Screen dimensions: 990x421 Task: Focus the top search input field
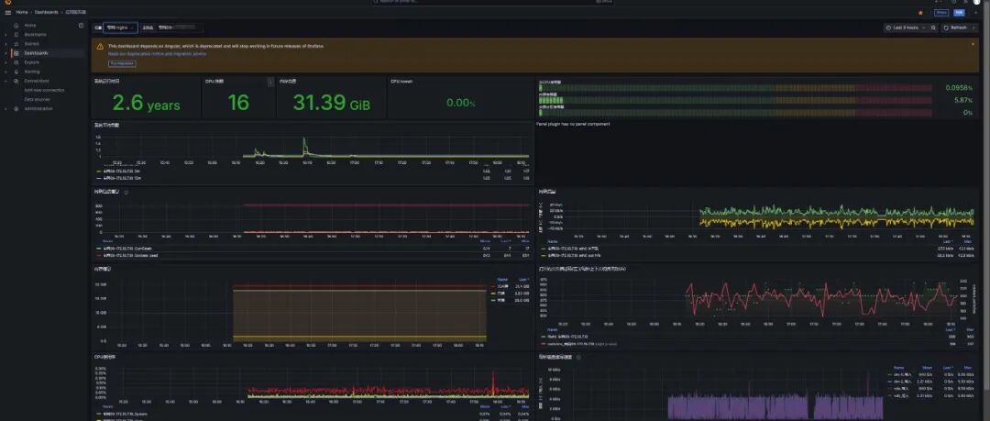click(x=492, y=2)
